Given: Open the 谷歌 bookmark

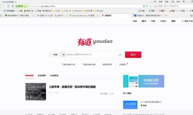Looking at the screenshot, I should (20, 11).
